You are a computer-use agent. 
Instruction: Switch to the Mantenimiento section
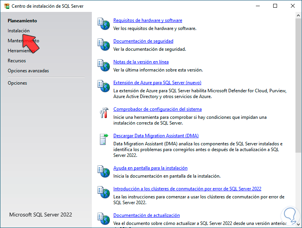23,41
